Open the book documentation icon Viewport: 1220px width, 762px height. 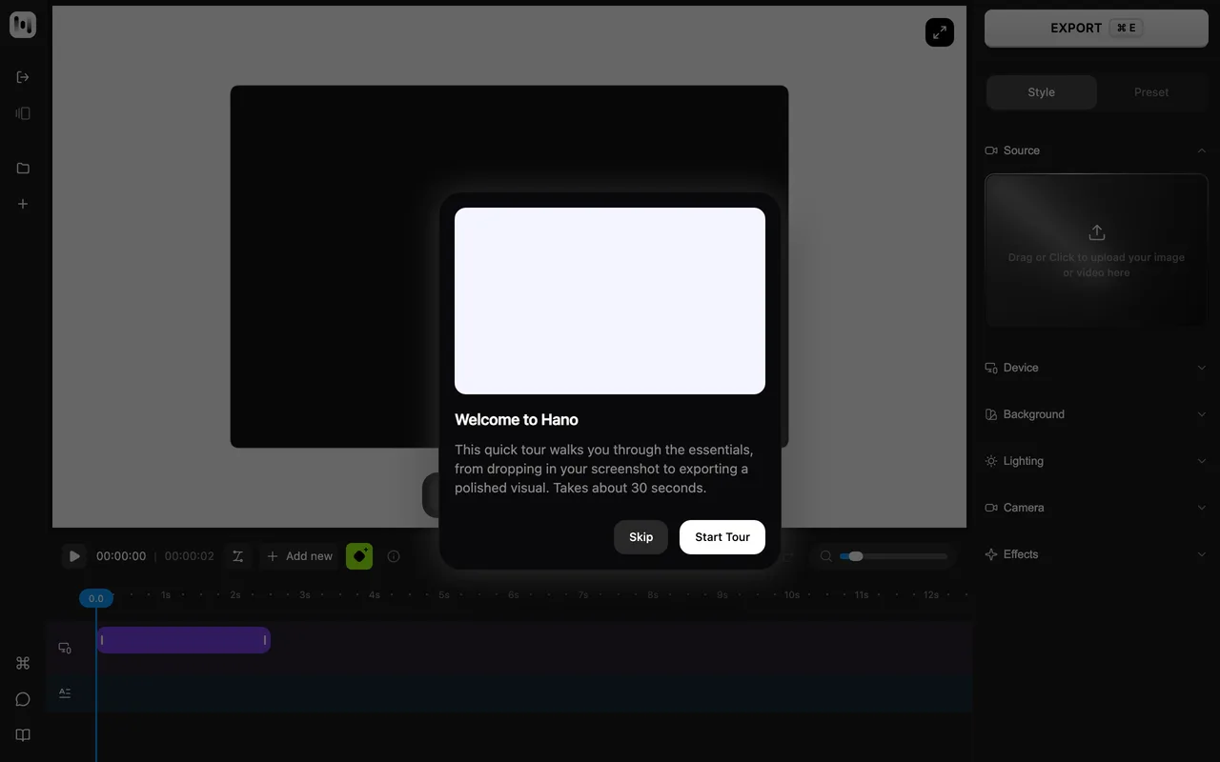pyautogui.click(x=23, y=735)
